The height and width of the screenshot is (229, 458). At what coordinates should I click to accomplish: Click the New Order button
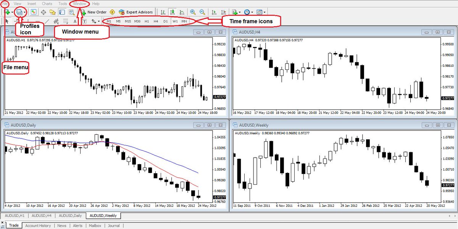pos(94,12)
